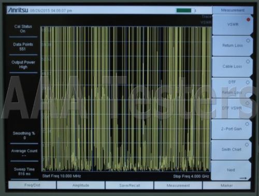Select 2-Port Gain measurement
Viewport: 259px width, 196px height.
pyautogui.click(x=232, y=129)
